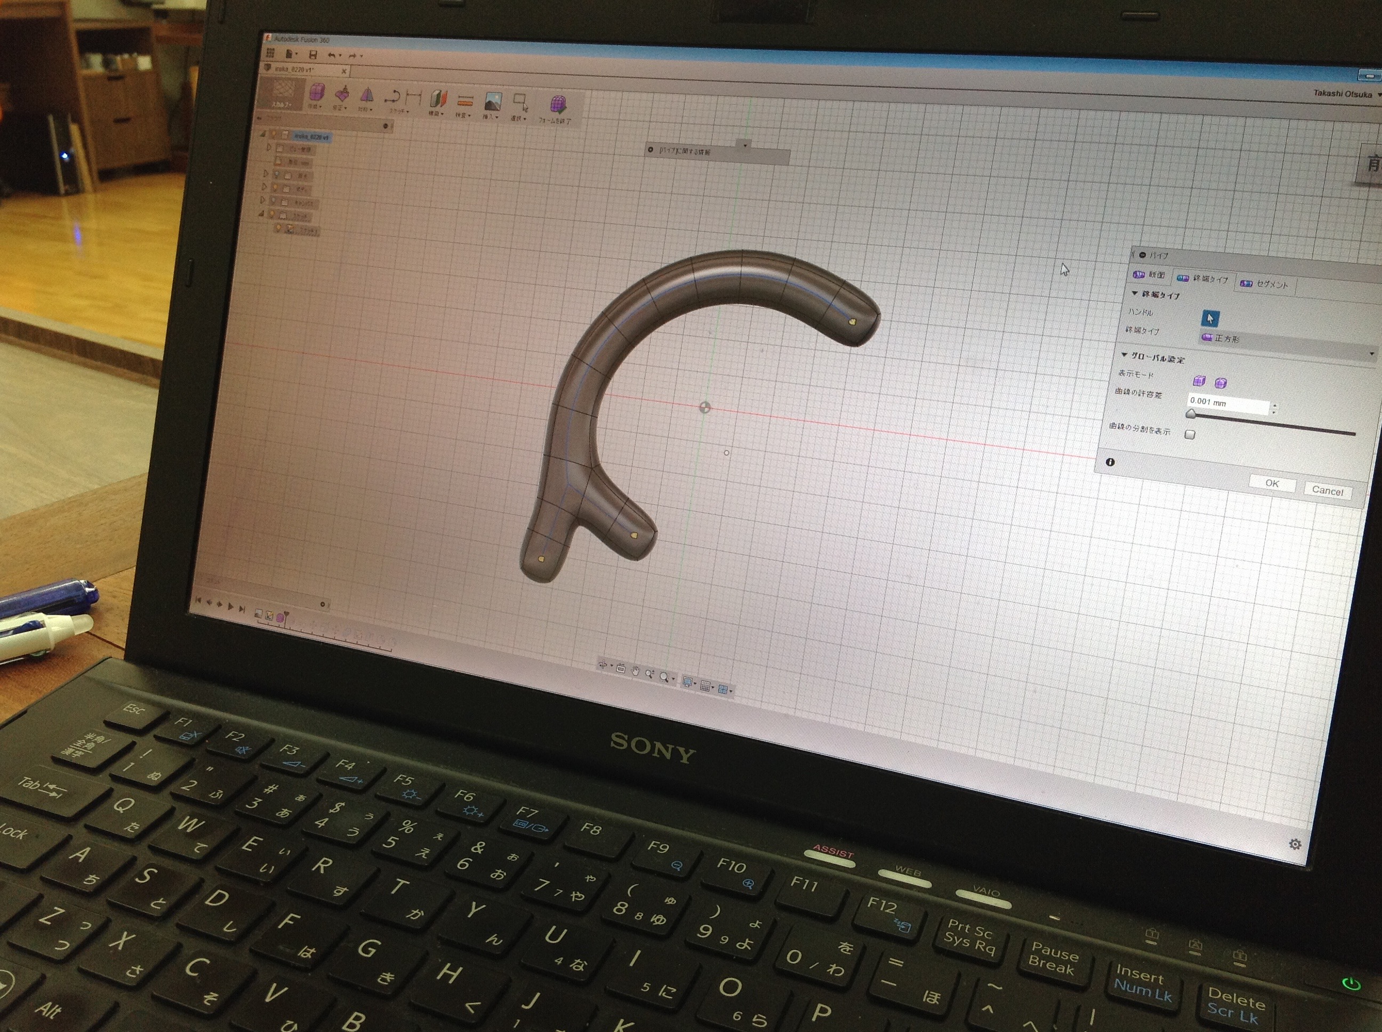Screen dimensions: 1382x1032
Task: Click the Save disk icon
Action: 313,54
